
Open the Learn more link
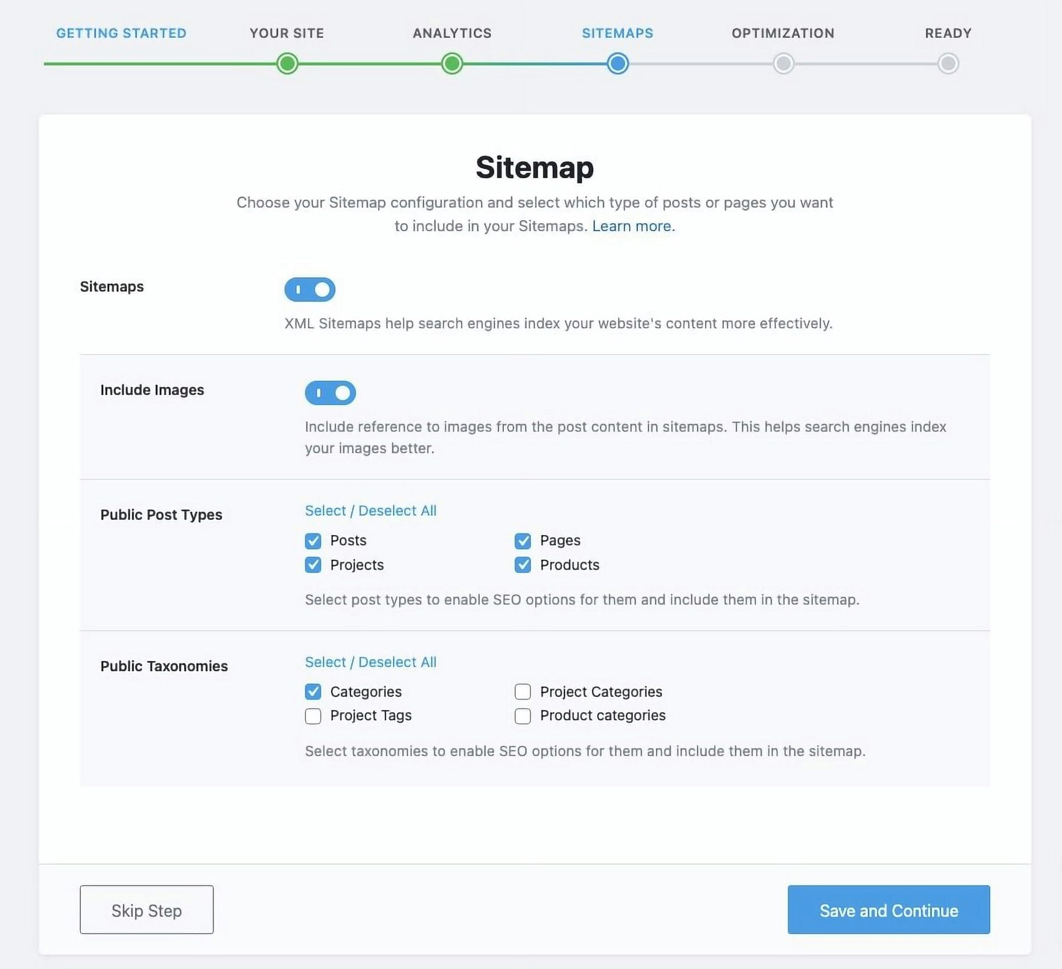point(632,226)
